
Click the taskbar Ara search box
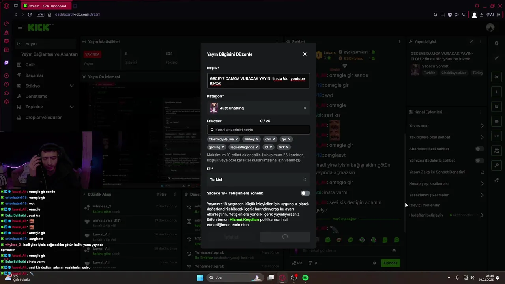(236, 278)
